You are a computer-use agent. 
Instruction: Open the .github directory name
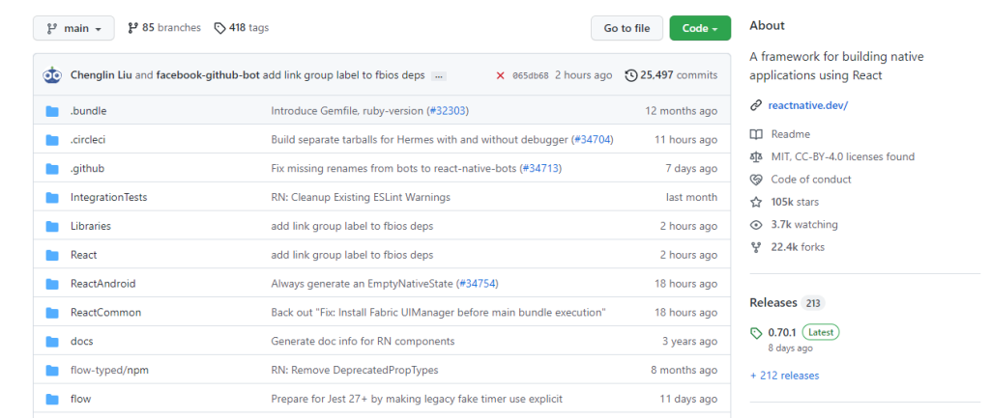87,168
